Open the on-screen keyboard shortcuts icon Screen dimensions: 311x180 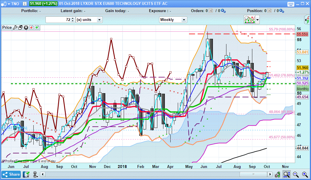tap(291, 4)
